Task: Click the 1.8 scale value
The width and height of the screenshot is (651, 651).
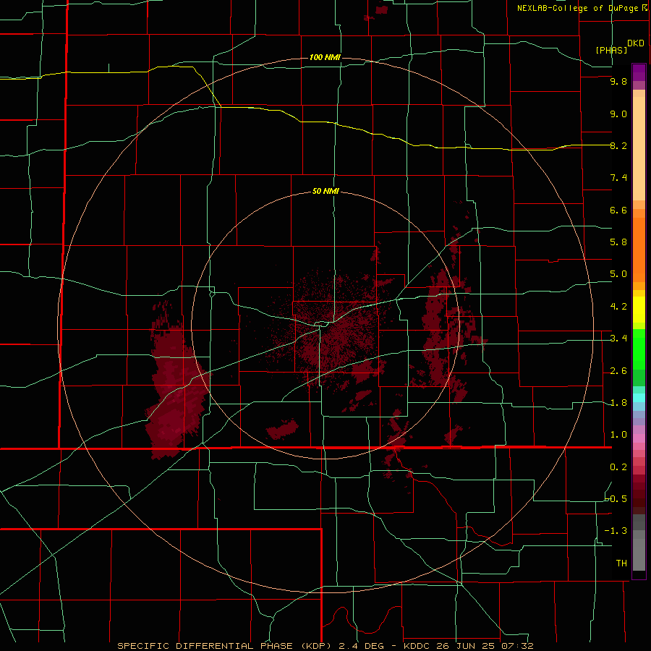Action: click(618, 403)
